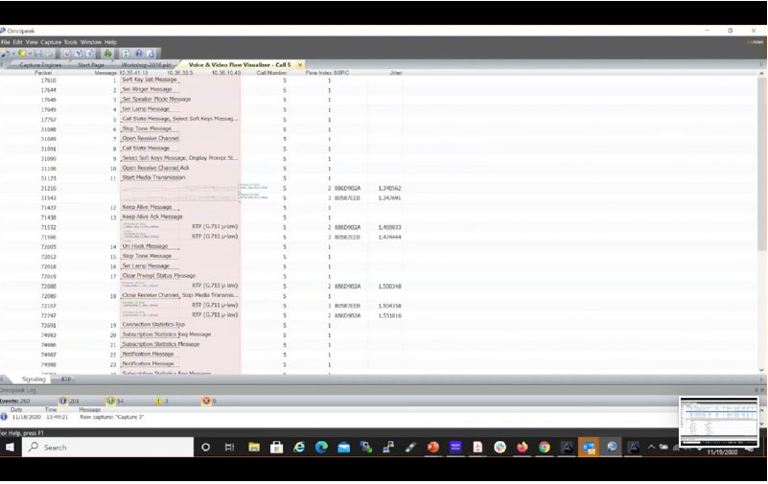Open Firefox from the taskbar
Screen dimensions: 768x484
[522, 448]
